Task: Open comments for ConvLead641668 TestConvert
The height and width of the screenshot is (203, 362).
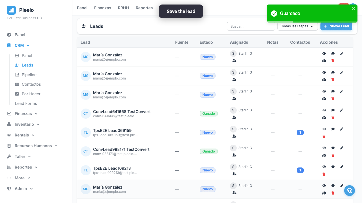Action: (x=333, y=110)
